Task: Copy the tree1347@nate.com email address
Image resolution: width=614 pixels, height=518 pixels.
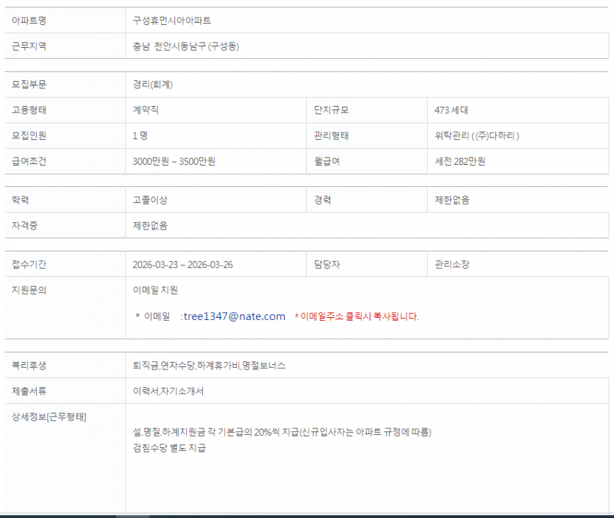Action: point(234,316)
